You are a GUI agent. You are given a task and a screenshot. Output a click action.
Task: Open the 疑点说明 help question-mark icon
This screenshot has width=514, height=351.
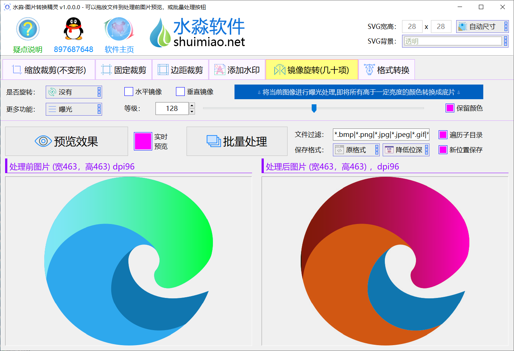point(28,29)
